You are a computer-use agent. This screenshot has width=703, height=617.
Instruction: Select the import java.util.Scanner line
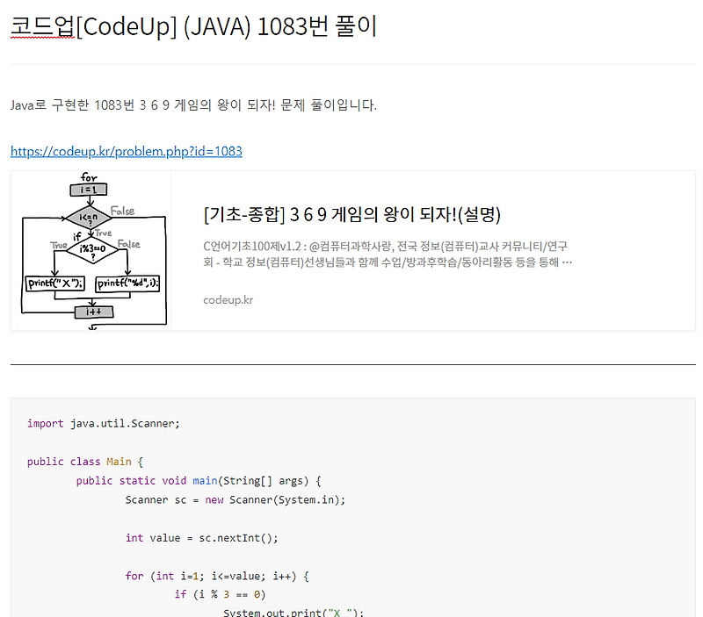[x=101, y=423]
